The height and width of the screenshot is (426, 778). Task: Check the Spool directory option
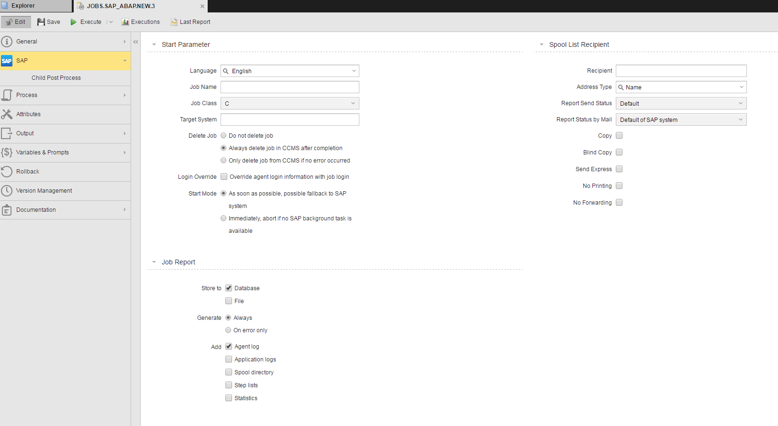pyautogui.click(x=229, y=372)
